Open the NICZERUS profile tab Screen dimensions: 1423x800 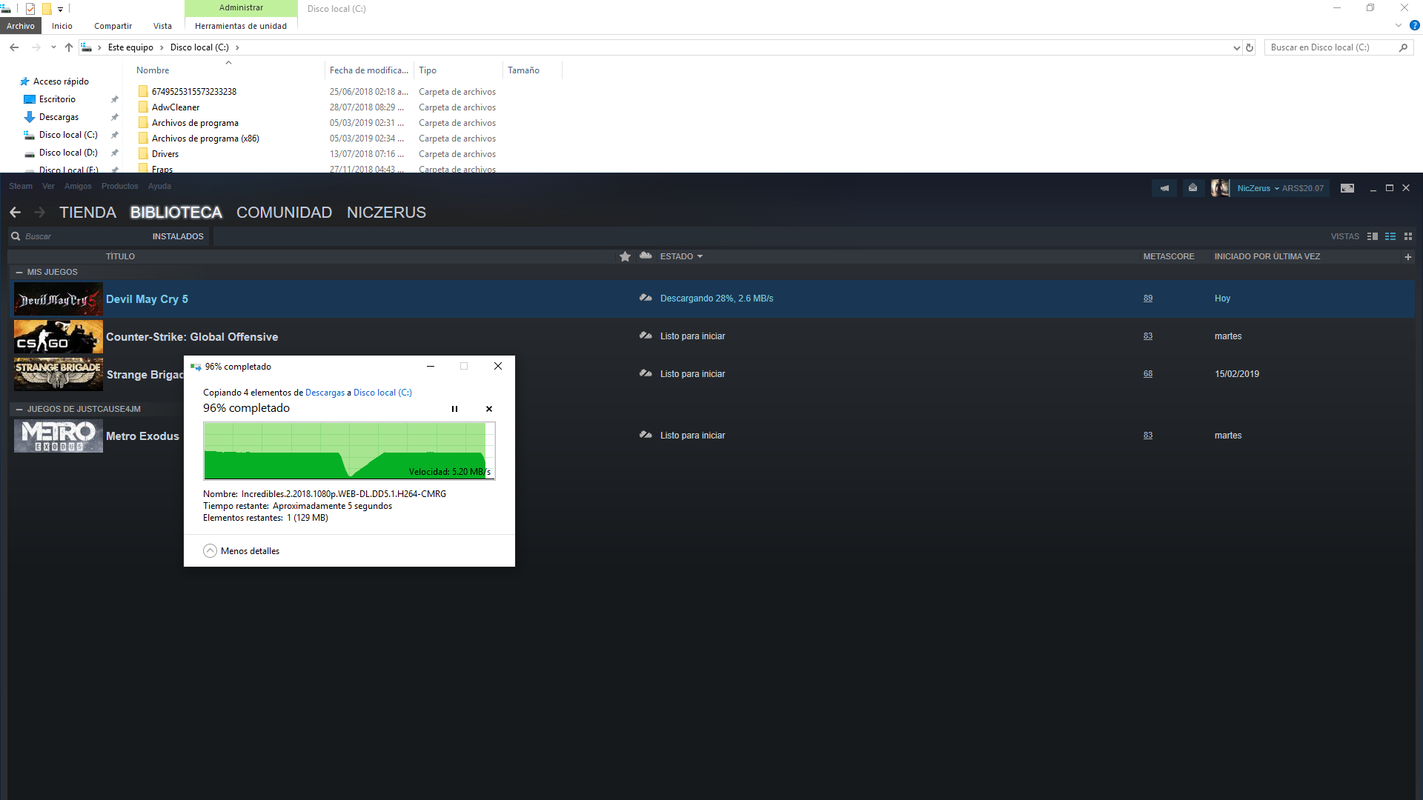pos(386,213)
